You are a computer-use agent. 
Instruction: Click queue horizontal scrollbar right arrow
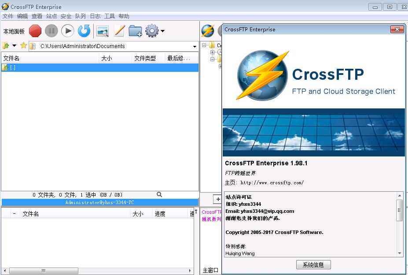pos(190,271)
